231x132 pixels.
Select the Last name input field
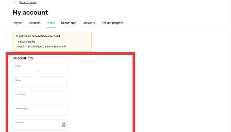click(x=40, y=97)
